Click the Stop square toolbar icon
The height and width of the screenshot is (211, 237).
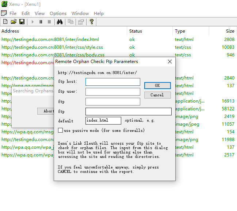tap(49, 22)
